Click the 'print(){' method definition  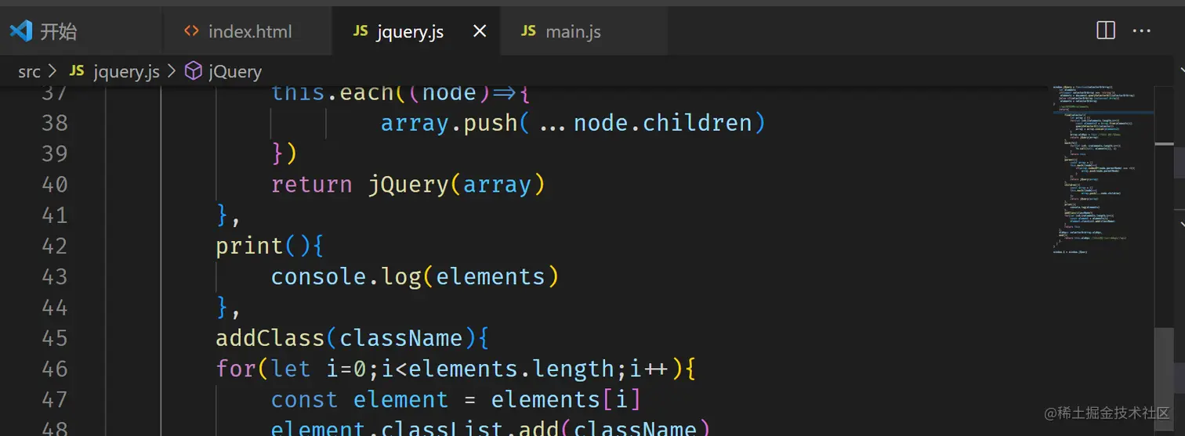[x=270, y=246]
